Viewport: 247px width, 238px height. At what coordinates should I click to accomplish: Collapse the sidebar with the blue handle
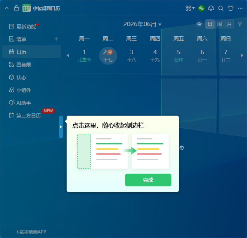point(61,127)
